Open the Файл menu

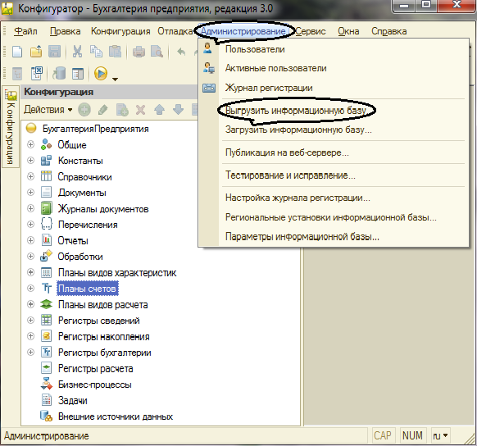click(25, 31)
